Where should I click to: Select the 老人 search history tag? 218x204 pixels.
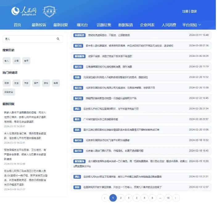(6, 61)
